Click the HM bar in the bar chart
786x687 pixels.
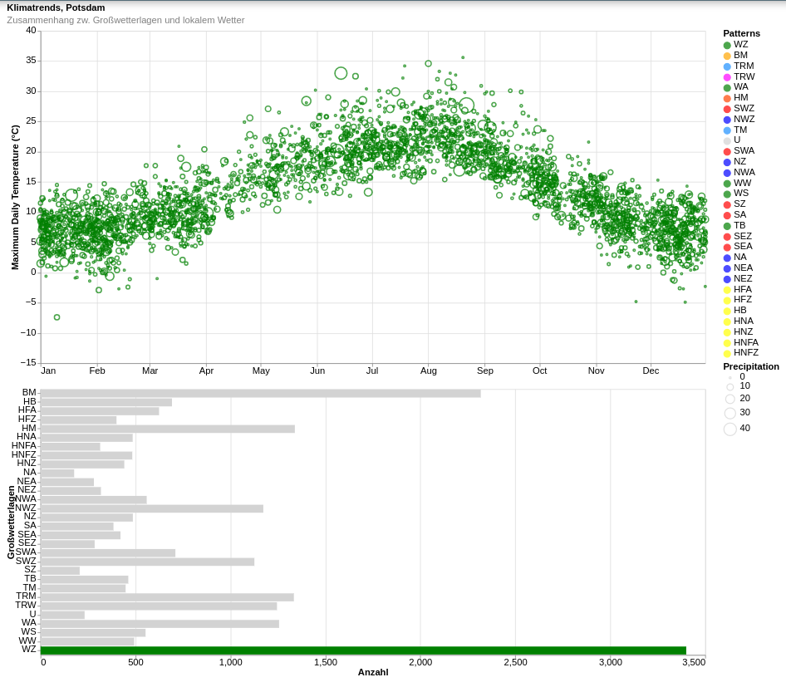[x=167, y=429]
